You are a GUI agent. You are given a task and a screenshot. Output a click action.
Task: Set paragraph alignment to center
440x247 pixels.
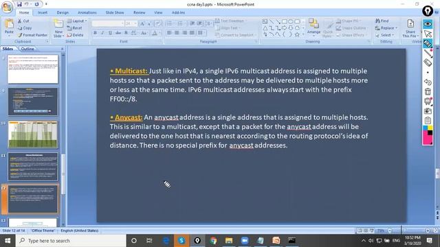click(177, 33)
